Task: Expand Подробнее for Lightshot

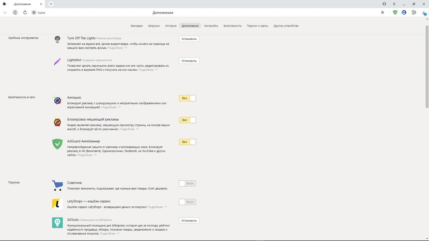Action: [148, 70]
